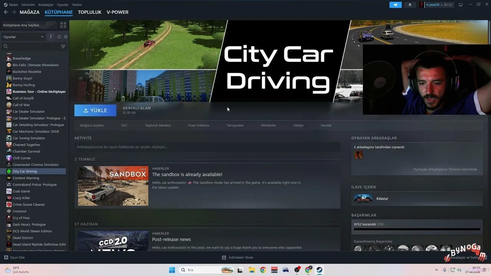Click the Add Game plus icon
The height and width of the screenshot is (276, 491).
(x=6, y=258)
